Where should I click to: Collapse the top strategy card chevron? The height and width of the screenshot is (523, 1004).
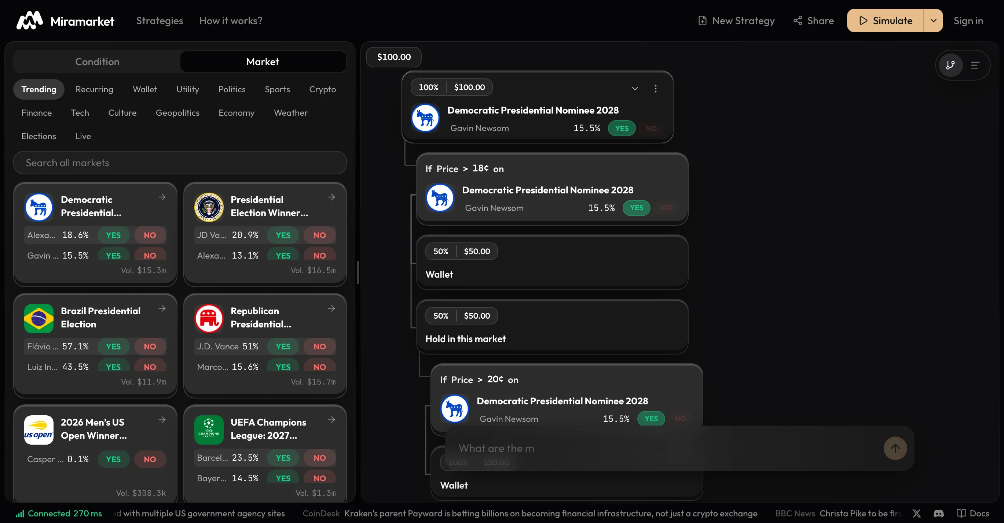pos(634,89)
